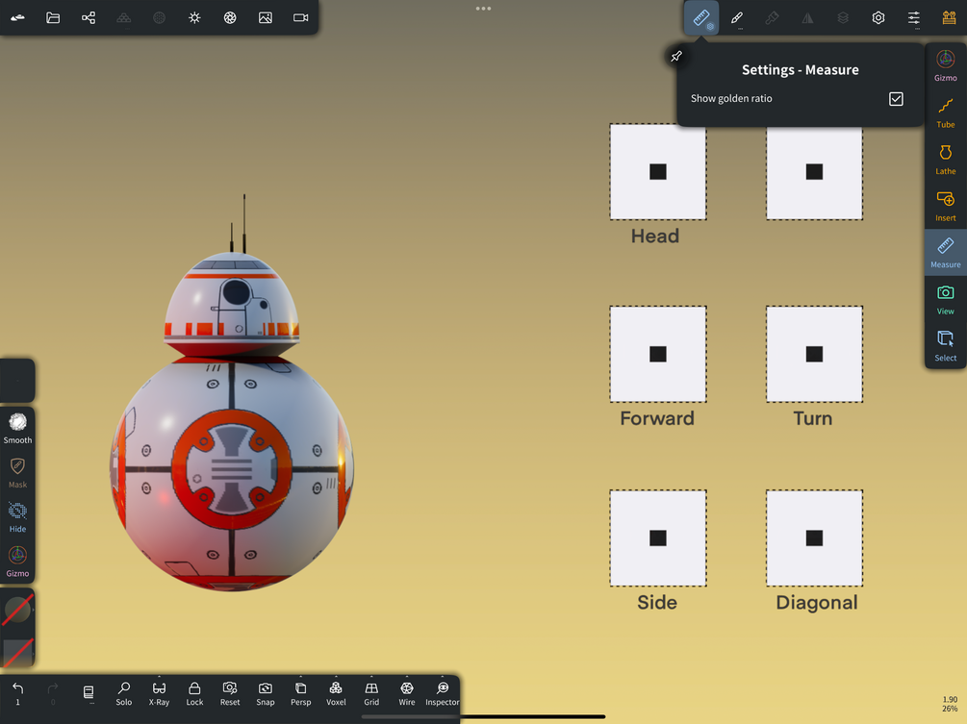This screenshot has height=724, width=967.
Task: Reset the camera view
Action: pos(230,693)
